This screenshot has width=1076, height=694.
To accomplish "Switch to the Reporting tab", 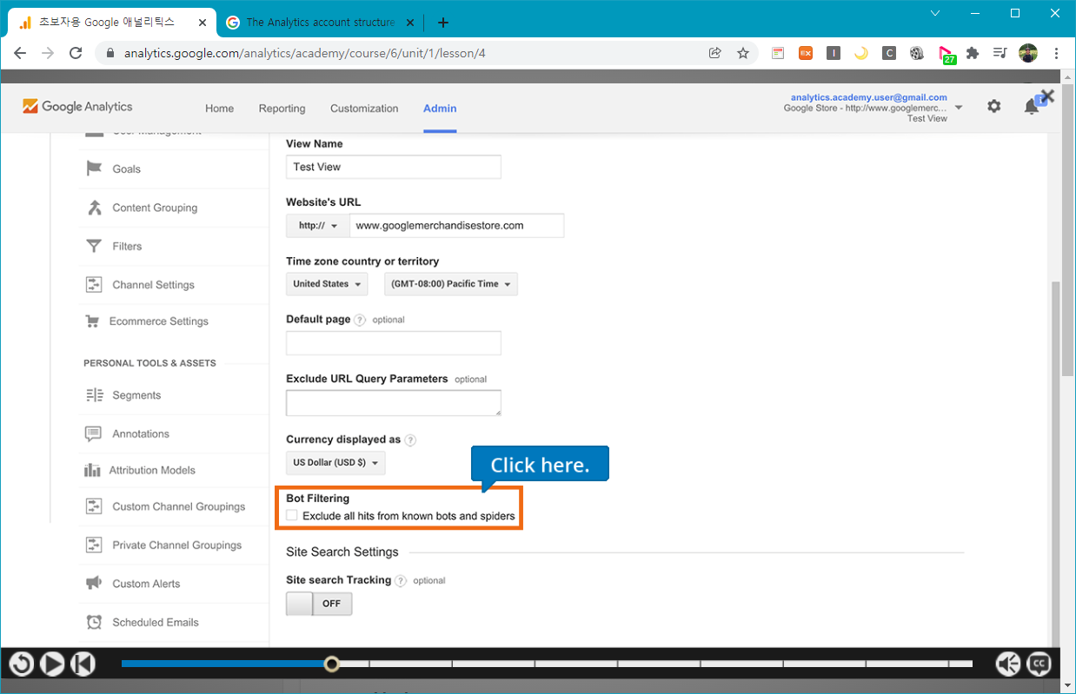I will click(x=282, y=109).
